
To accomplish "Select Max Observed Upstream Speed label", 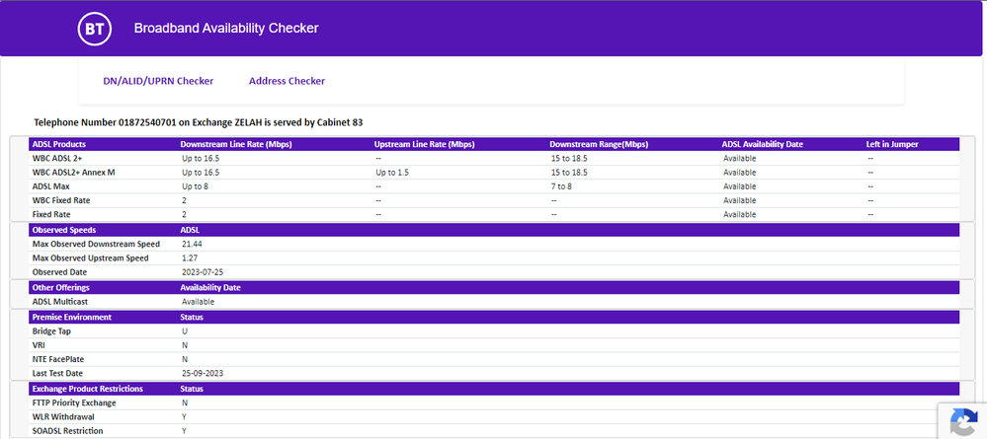I will coord(91,257).
